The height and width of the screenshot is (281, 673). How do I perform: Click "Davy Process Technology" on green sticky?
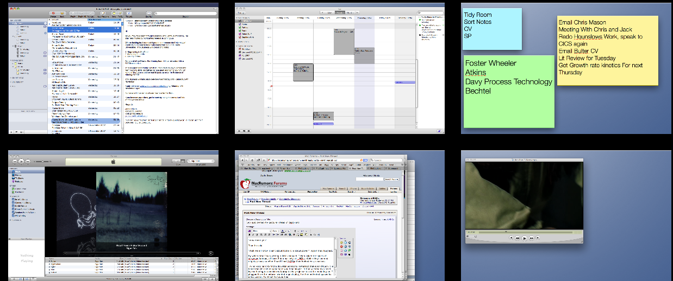coord(508,82)
